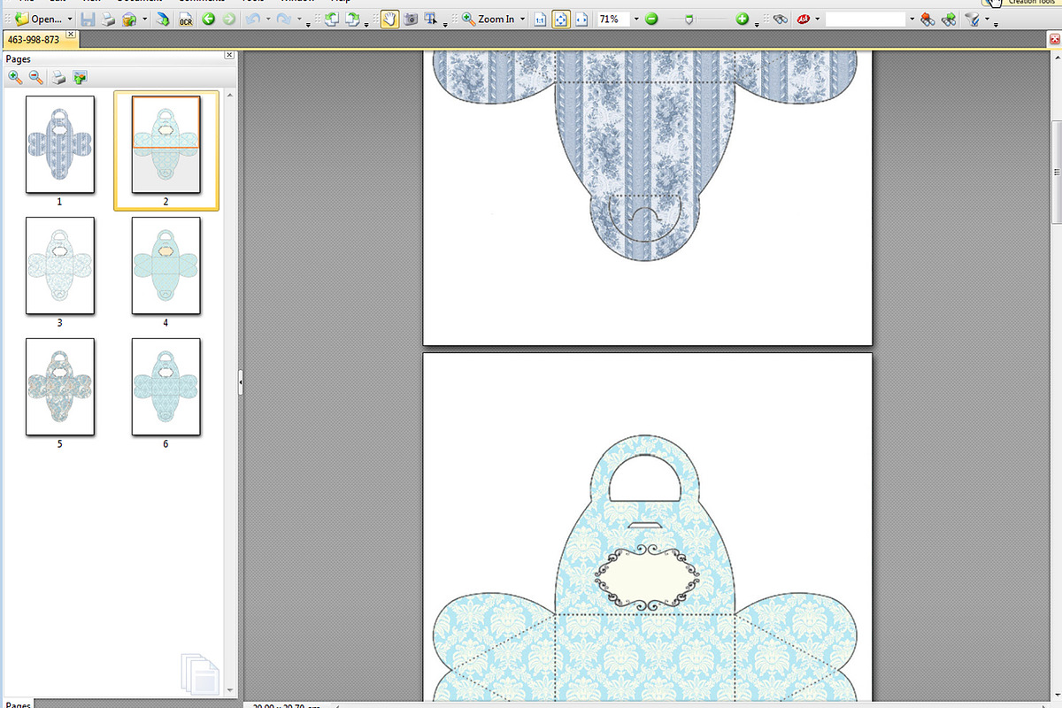The image size is (1062, 708).
Task: Open the search provider dropdown arrow
Action: 817,19
